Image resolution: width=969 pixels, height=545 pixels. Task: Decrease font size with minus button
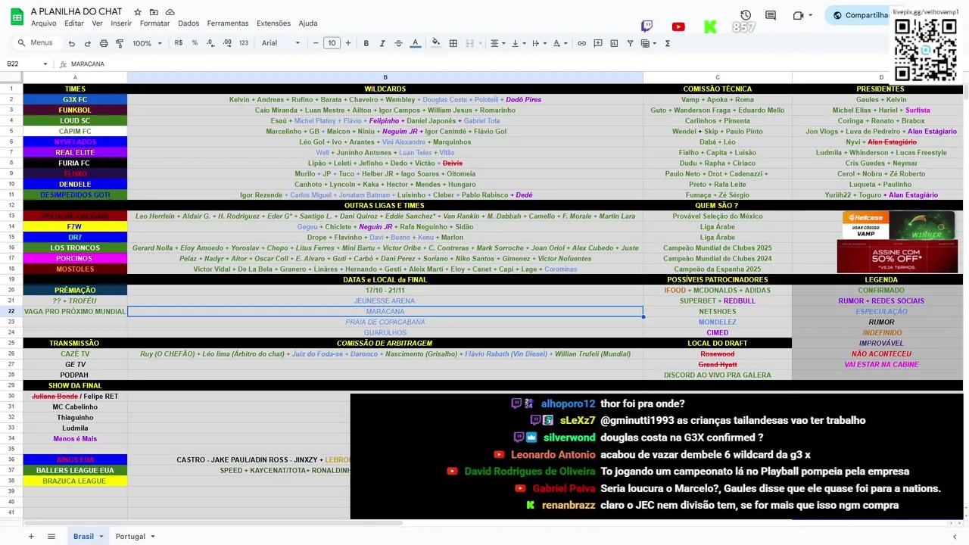pos(316,43)
